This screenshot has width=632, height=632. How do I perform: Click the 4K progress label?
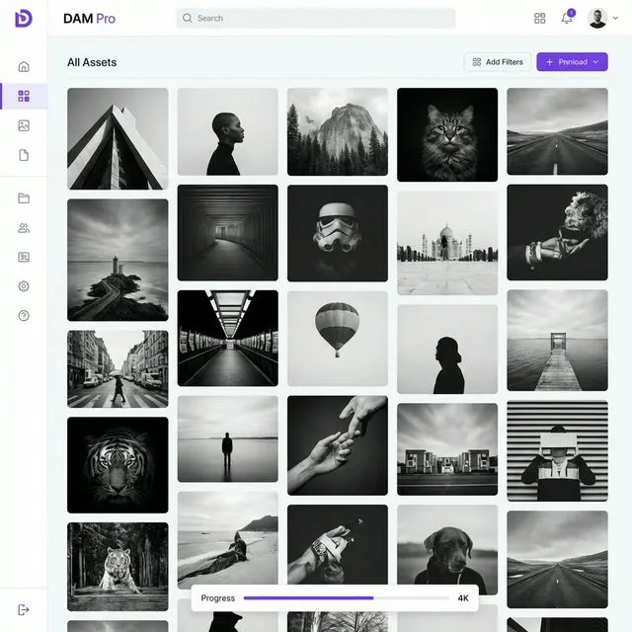point(463,598)
